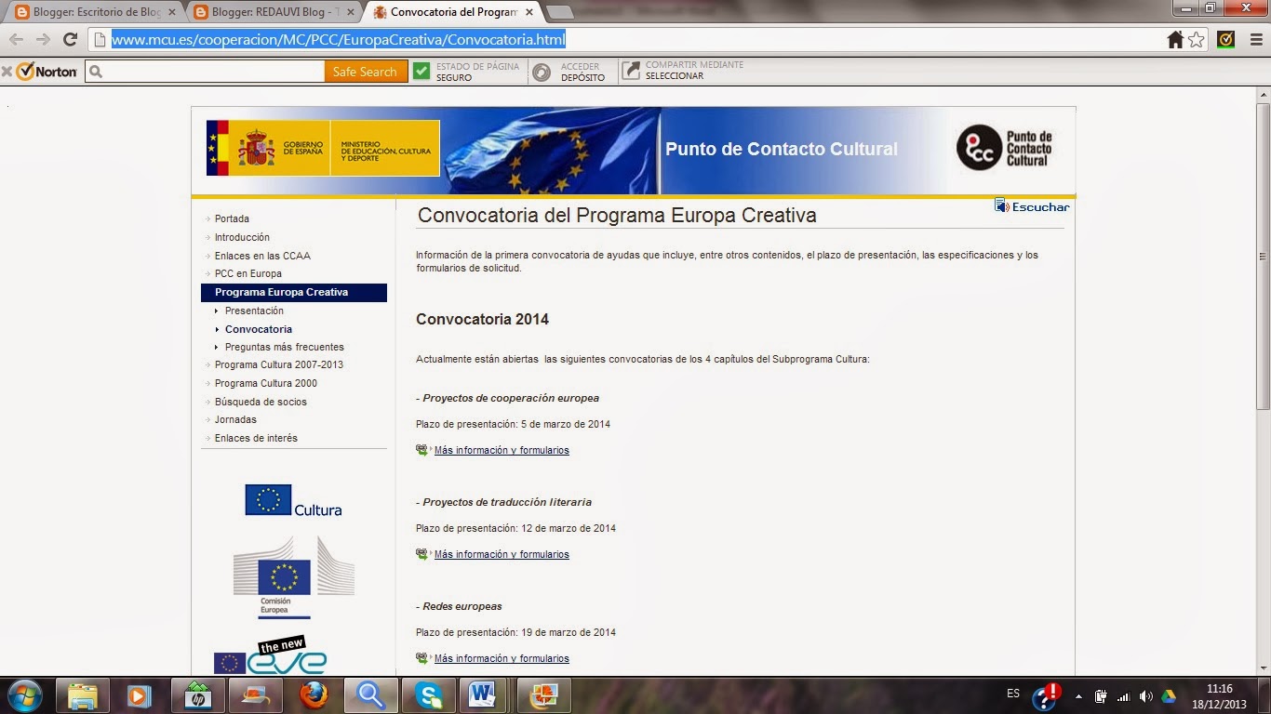This screenshot has height=714, width=1271.
Task: Click the Estado de Página Seguro checkmark icon
Action: [x=421, y=71]
